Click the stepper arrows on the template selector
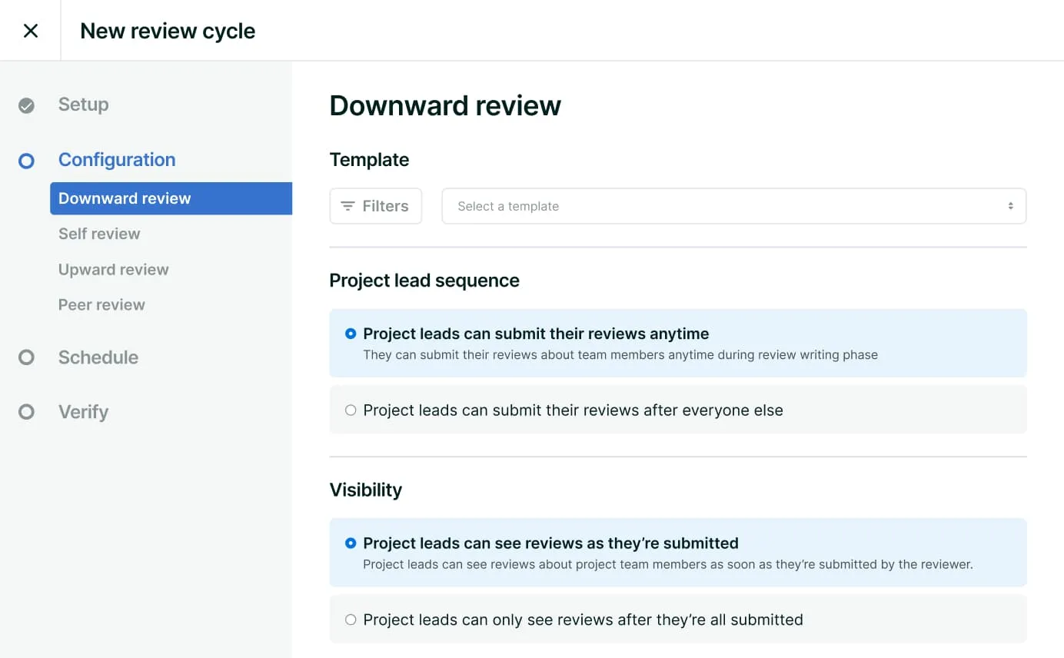This screenshot has width=1064, height=658. click(1010, 205)
